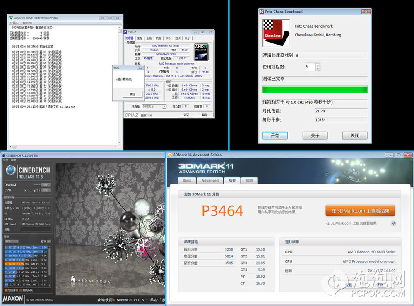
Task: Click the Super PI vertical scrollbar
Action: click(120, 85)
